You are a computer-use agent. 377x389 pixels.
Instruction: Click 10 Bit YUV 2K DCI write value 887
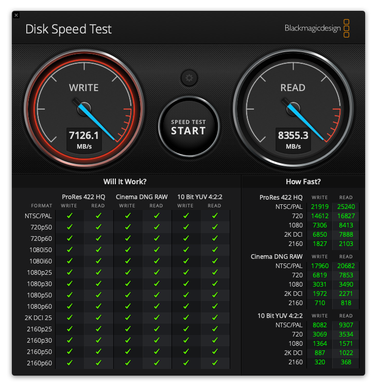pyautogui.click(x=320, y=353)
